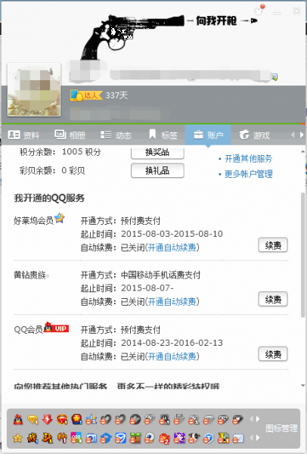Open the 开通其他服务 link

point(248,159)
